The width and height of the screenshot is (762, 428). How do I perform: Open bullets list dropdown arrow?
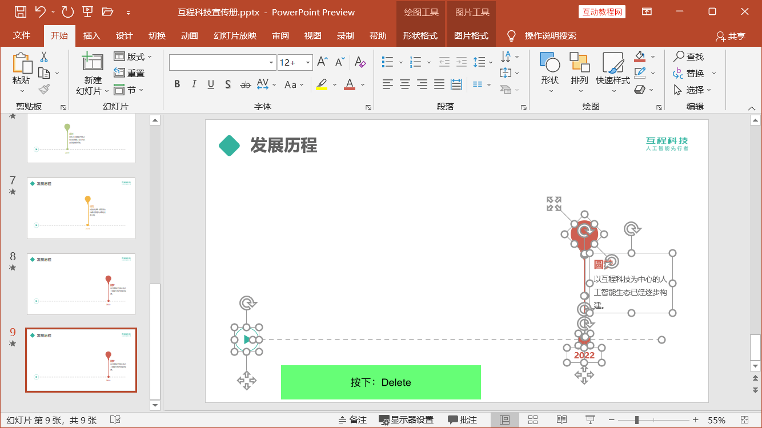401,62
